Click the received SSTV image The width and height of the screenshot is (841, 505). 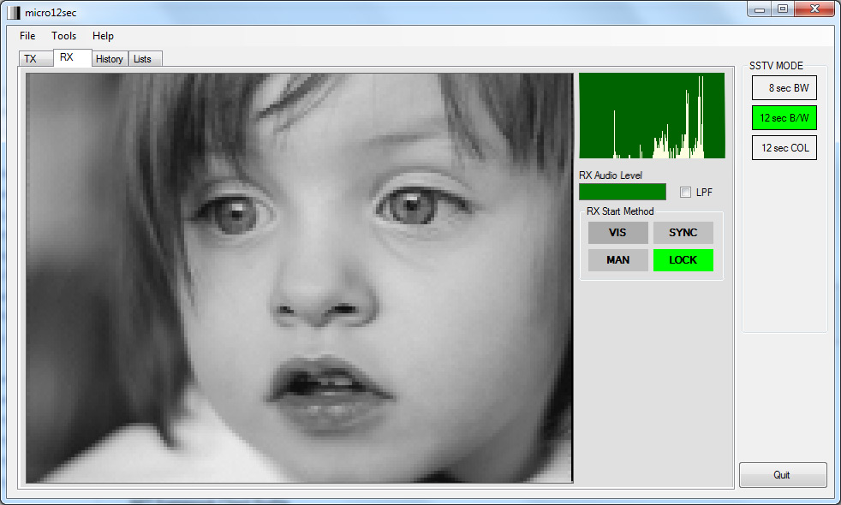click(299, 278)
